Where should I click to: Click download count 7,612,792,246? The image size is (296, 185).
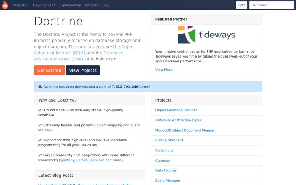tap(125, 86)
